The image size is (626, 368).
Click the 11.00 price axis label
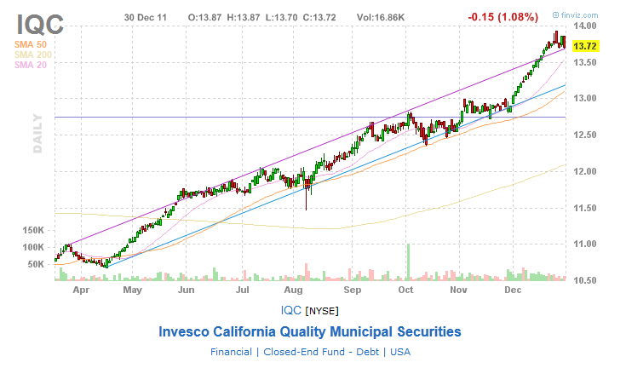pyautogui.click(x=585, y=244)
